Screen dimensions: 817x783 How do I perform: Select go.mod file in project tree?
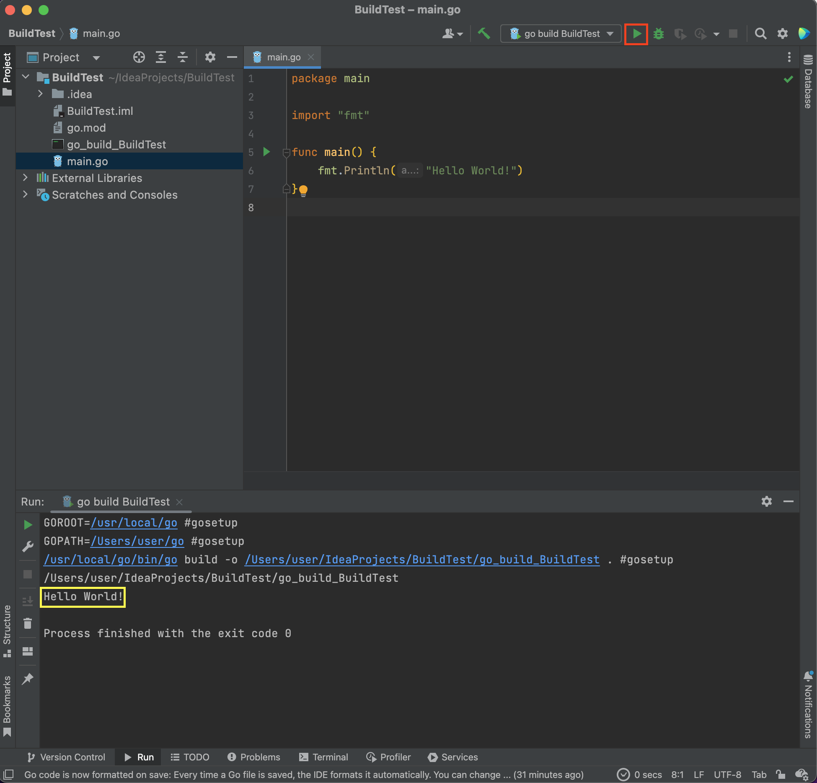point(86,128)
